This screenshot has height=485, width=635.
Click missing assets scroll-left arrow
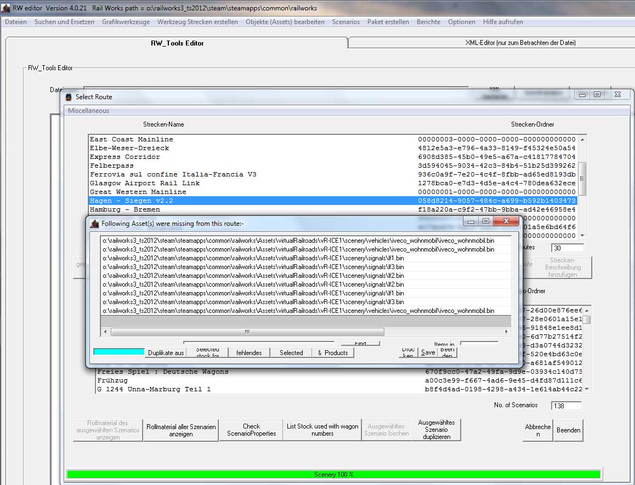point(105,332)
